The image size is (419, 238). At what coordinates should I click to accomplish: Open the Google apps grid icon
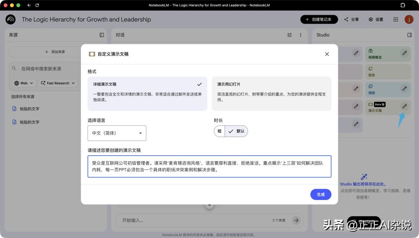coord(396,19)
